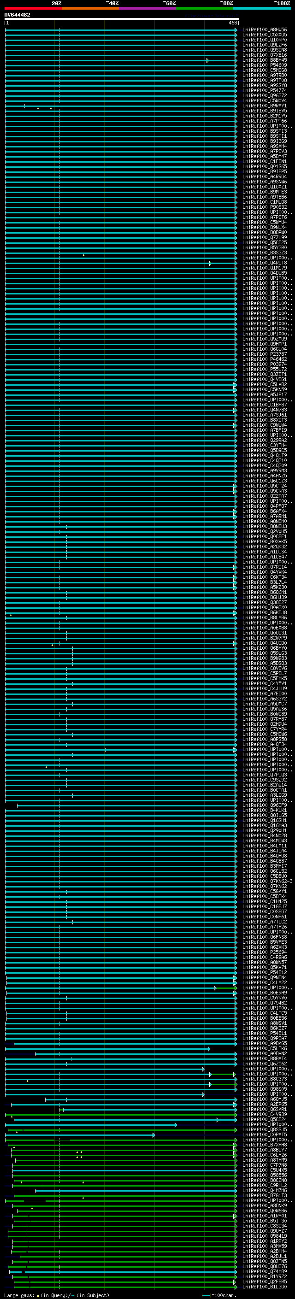
Task: Select the UniRef100_A3DNK9 label
Action: (265, 1206)
